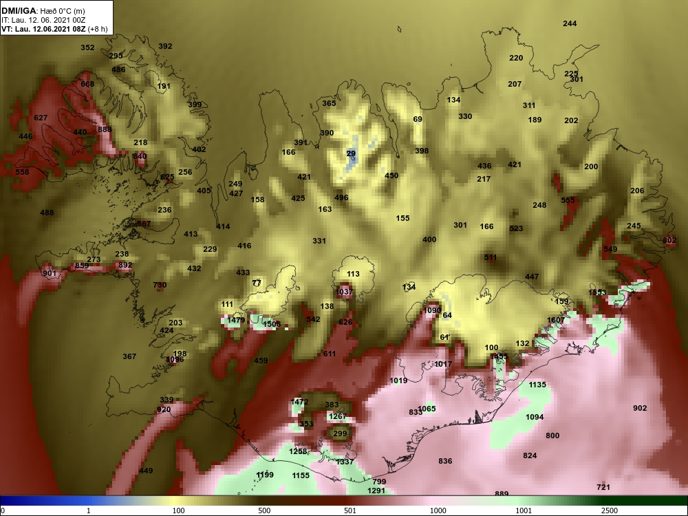Select the map value "1037"

pyautogui.click(x=344, y=292)
